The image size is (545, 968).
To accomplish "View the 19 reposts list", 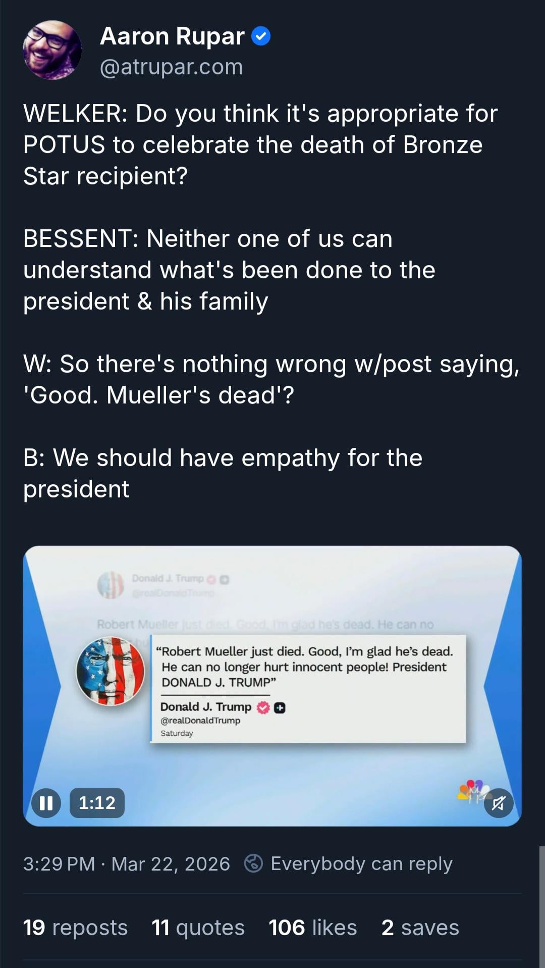I will 75,928.
